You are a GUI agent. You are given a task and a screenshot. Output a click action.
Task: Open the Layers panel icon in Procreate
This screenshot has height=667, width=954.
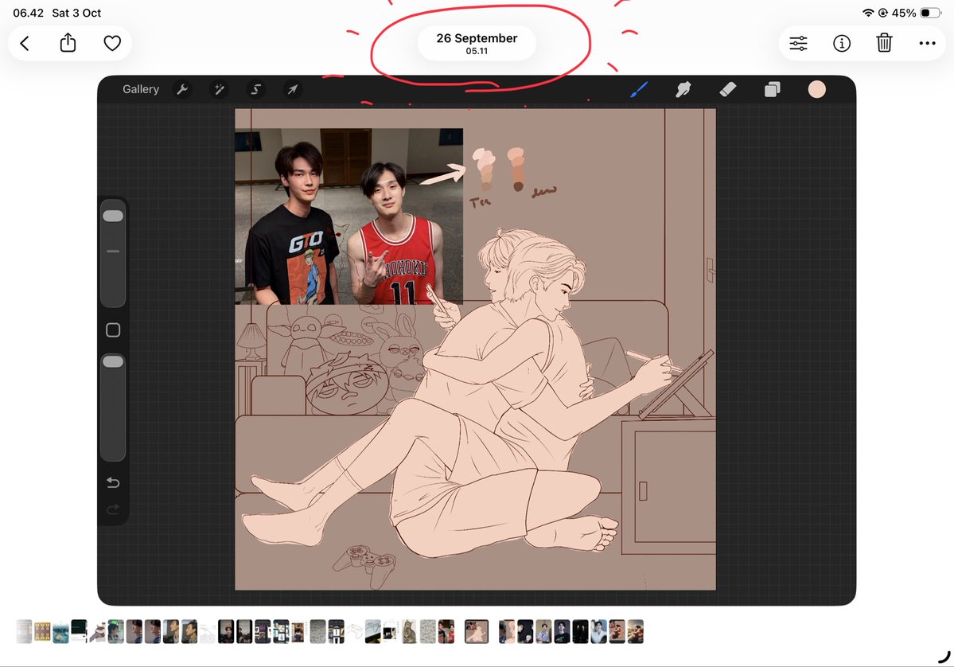[772, 89]
